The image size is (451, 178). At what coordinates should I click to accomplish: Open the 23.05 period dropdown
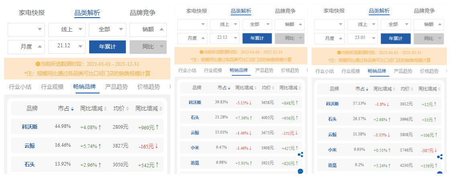click(x=363, y=38)
